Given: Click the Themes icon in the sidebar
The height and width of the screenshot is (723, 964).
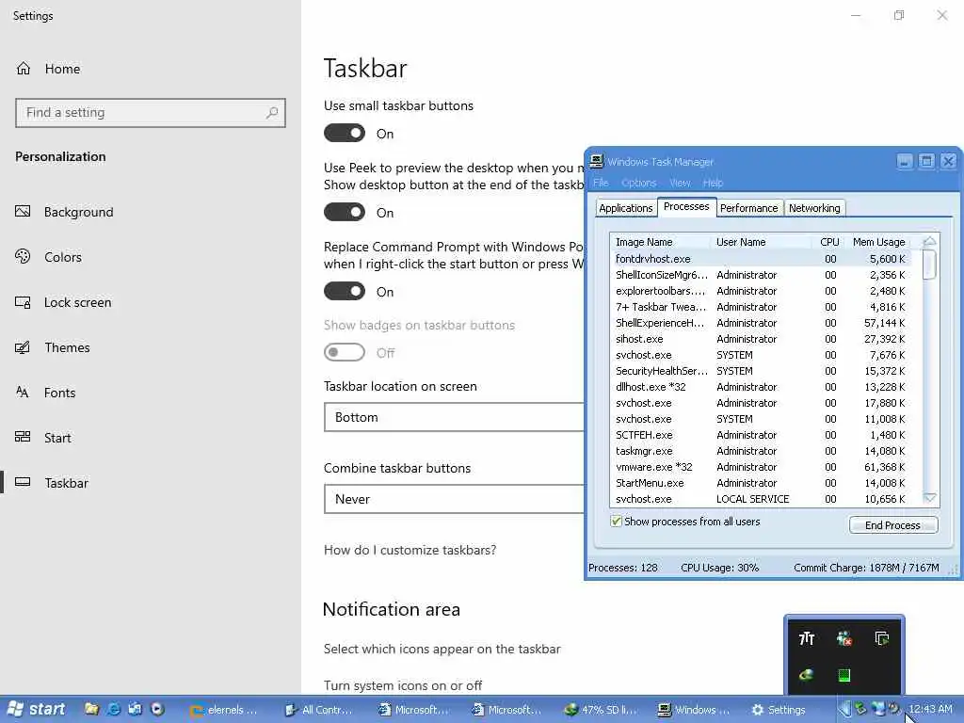Looking at the screenshot, I should coord(23,347).
